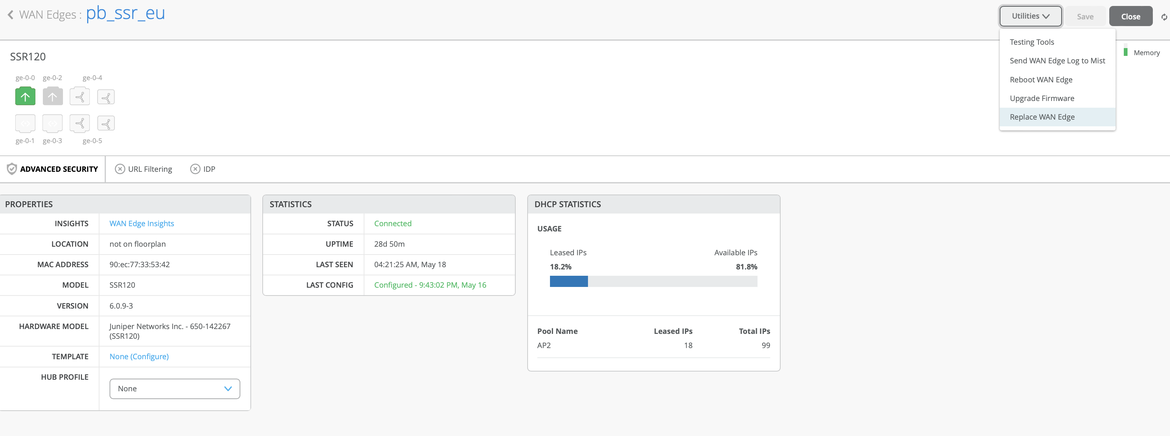Viewport: 1170px width, 436px height.
Task: Open the Hub Profile dropdown
Action: (174, 389)
